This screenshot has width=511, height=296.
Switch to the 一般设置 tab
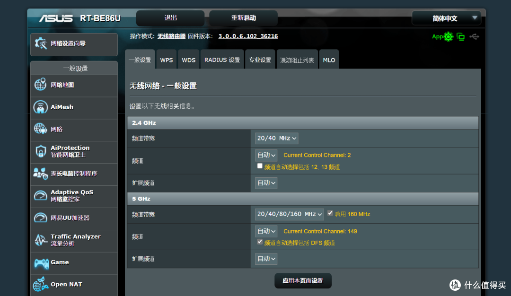point(140,60)
